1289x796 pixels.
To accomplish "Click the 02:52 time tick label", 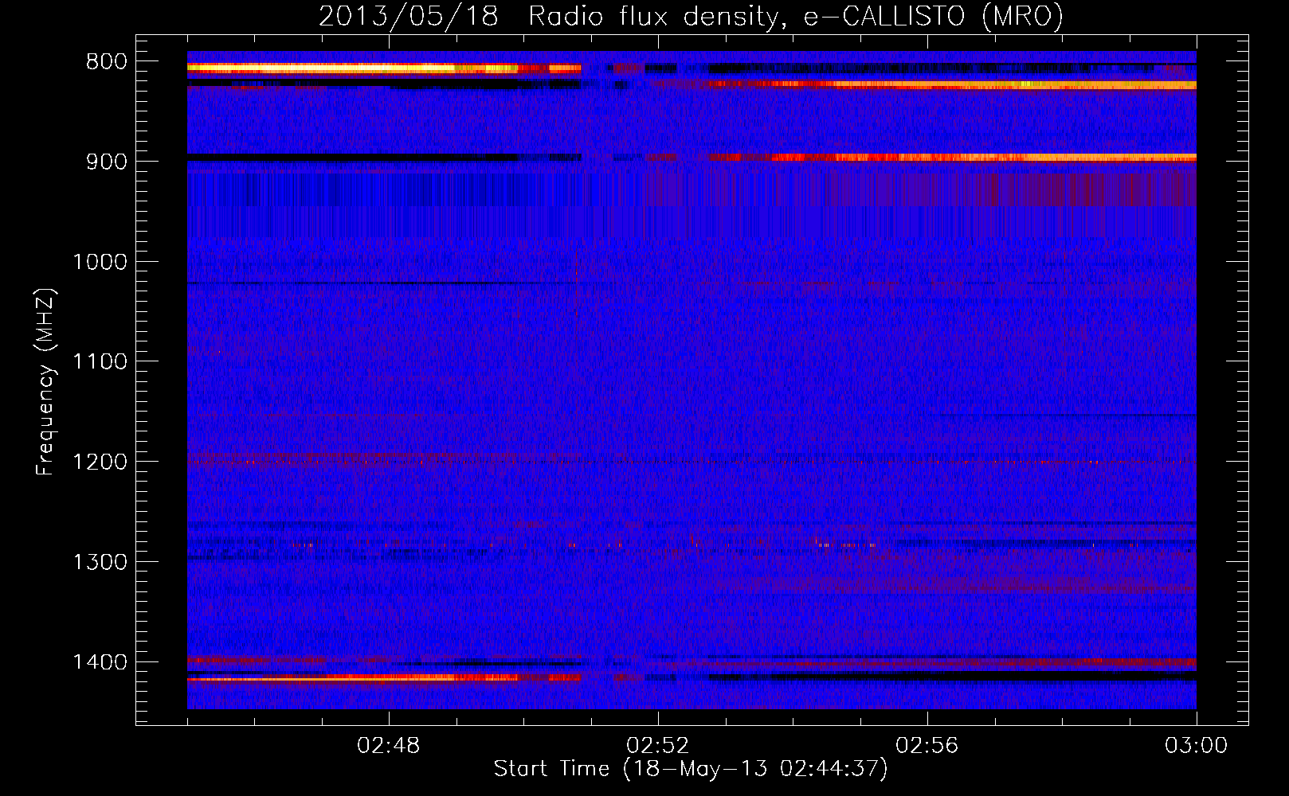I will pos(658,746).
